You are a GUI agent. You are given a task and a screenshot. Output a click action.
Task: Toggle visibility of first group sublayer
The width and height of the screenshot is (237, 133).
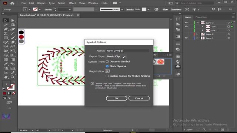tap(186, 27)
